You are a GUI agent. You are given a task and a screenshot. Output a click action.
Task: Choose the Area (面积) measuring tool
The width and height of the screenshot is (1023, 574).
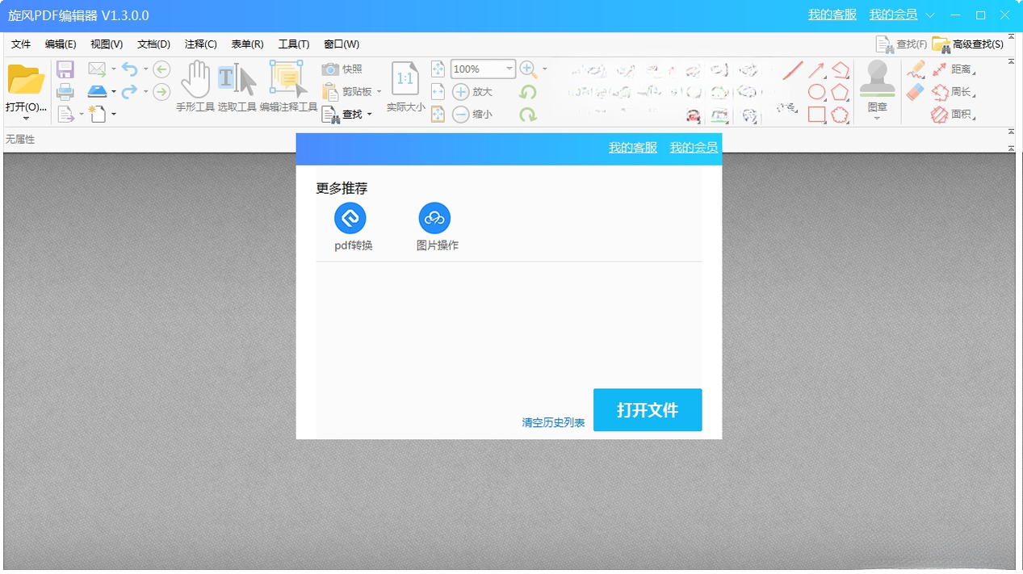coord(954,115)
